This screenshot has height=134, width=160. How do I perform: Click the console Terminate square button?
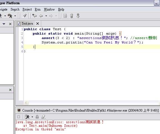coord(19,117)
